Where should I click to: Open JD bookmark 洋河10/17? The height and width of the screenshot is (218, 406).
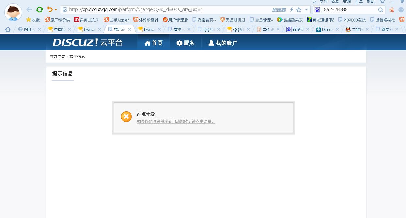(x=86, y=20)
